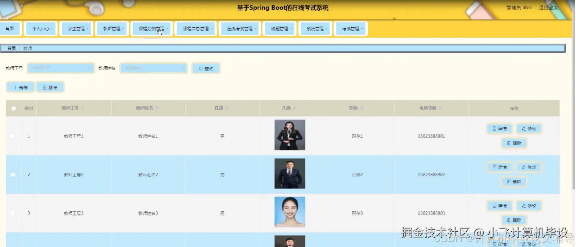576x247 pixels.
Task: Click the 操作 column header
Action: click(x=514, y=108)
